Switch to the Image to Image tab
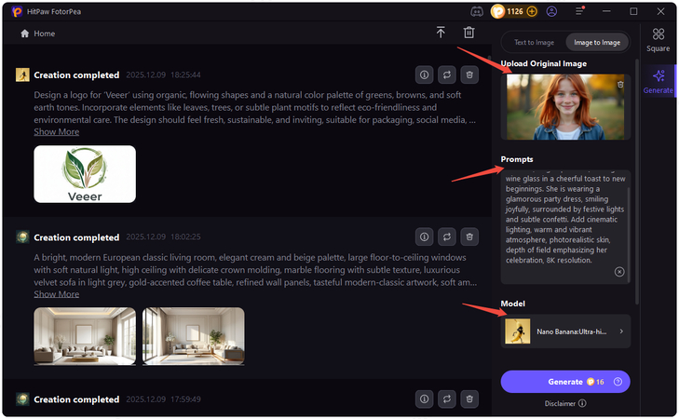 [x=597, y=43]
